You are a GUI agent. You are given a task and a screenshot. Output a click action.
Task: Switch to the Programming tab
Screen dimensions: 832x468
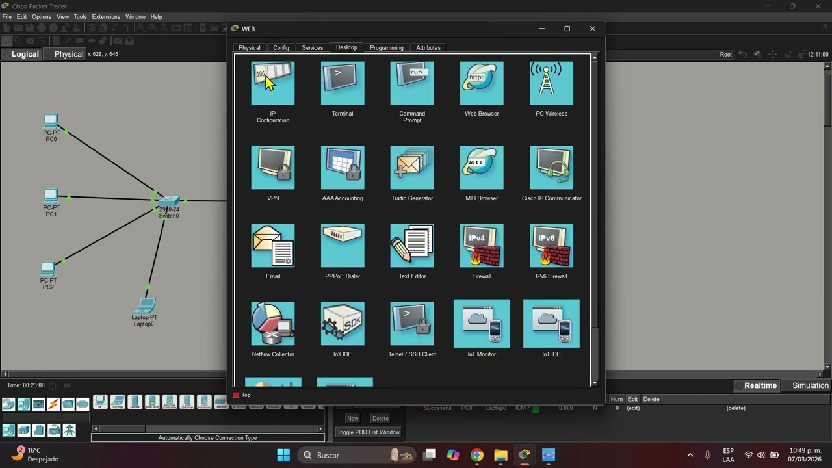(x=387, y=47)
